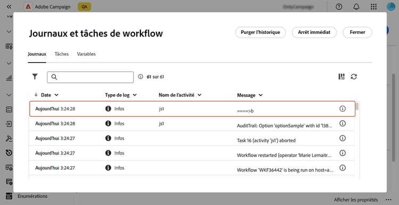Click the hammer tool sidebar icon

pos(9,139)
